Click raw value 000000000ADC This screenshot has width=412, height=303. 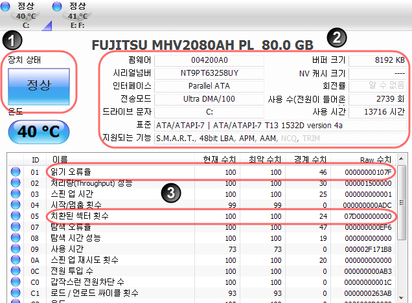368,205
